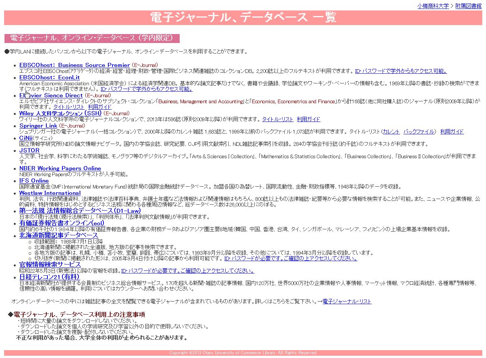Open 第一法規 法情報総合データベース (D1-Law)
486x358 pixels.
pos(80,211)
